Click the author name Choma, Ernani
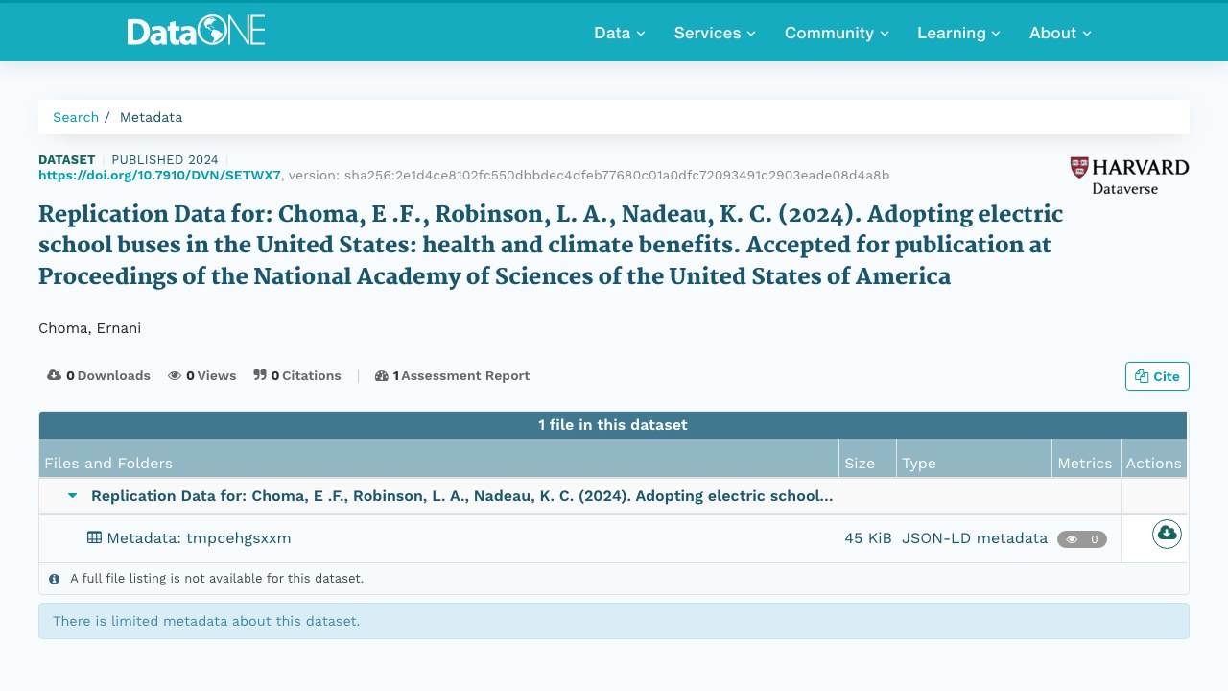This screenshot has width=1228, height=691. point(90,328)
